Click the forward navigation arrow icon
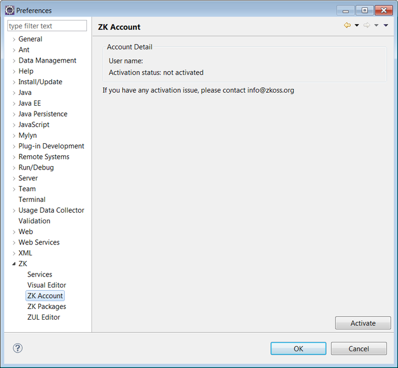This screenshot has height=368, width=398. point(367,25)
